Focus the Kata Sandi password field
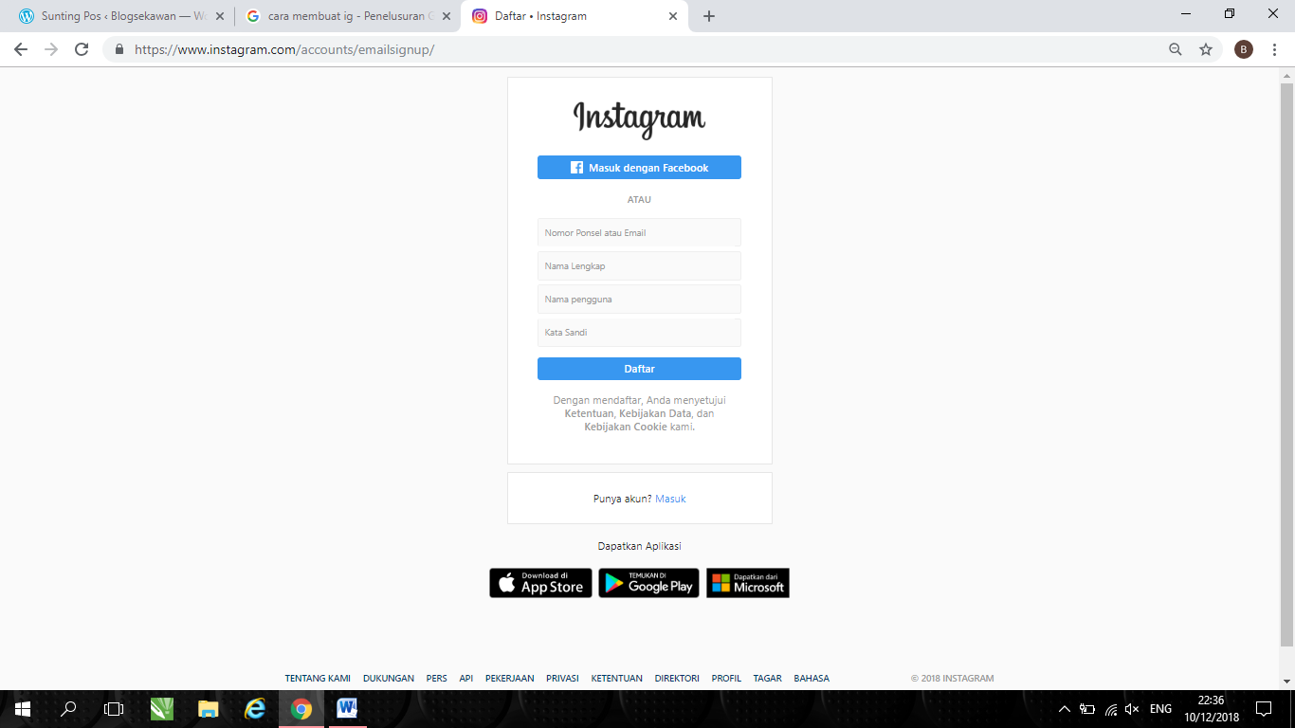Viewport: 1295px width, 728px height. coord(639,333)
